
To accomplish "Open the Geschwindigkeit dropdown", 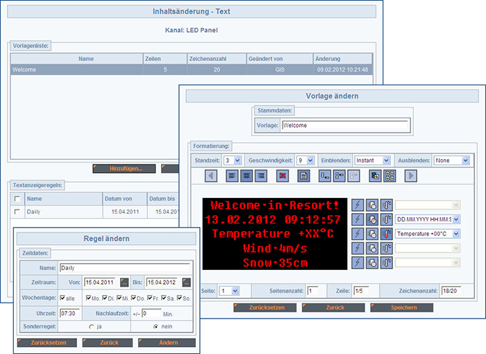I will coord(305,160).
